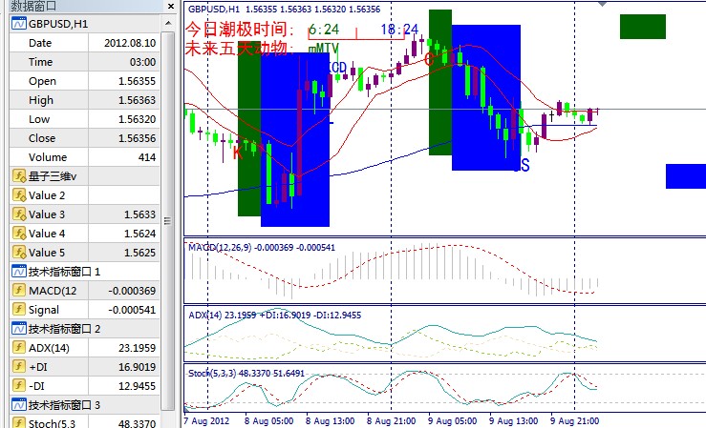This screenshot has width=706, height=428.
Task: Select the Time value 03:00
Action: click(142, 62)
